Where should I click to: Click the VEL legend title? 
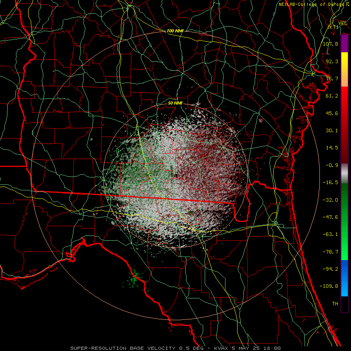342,23
